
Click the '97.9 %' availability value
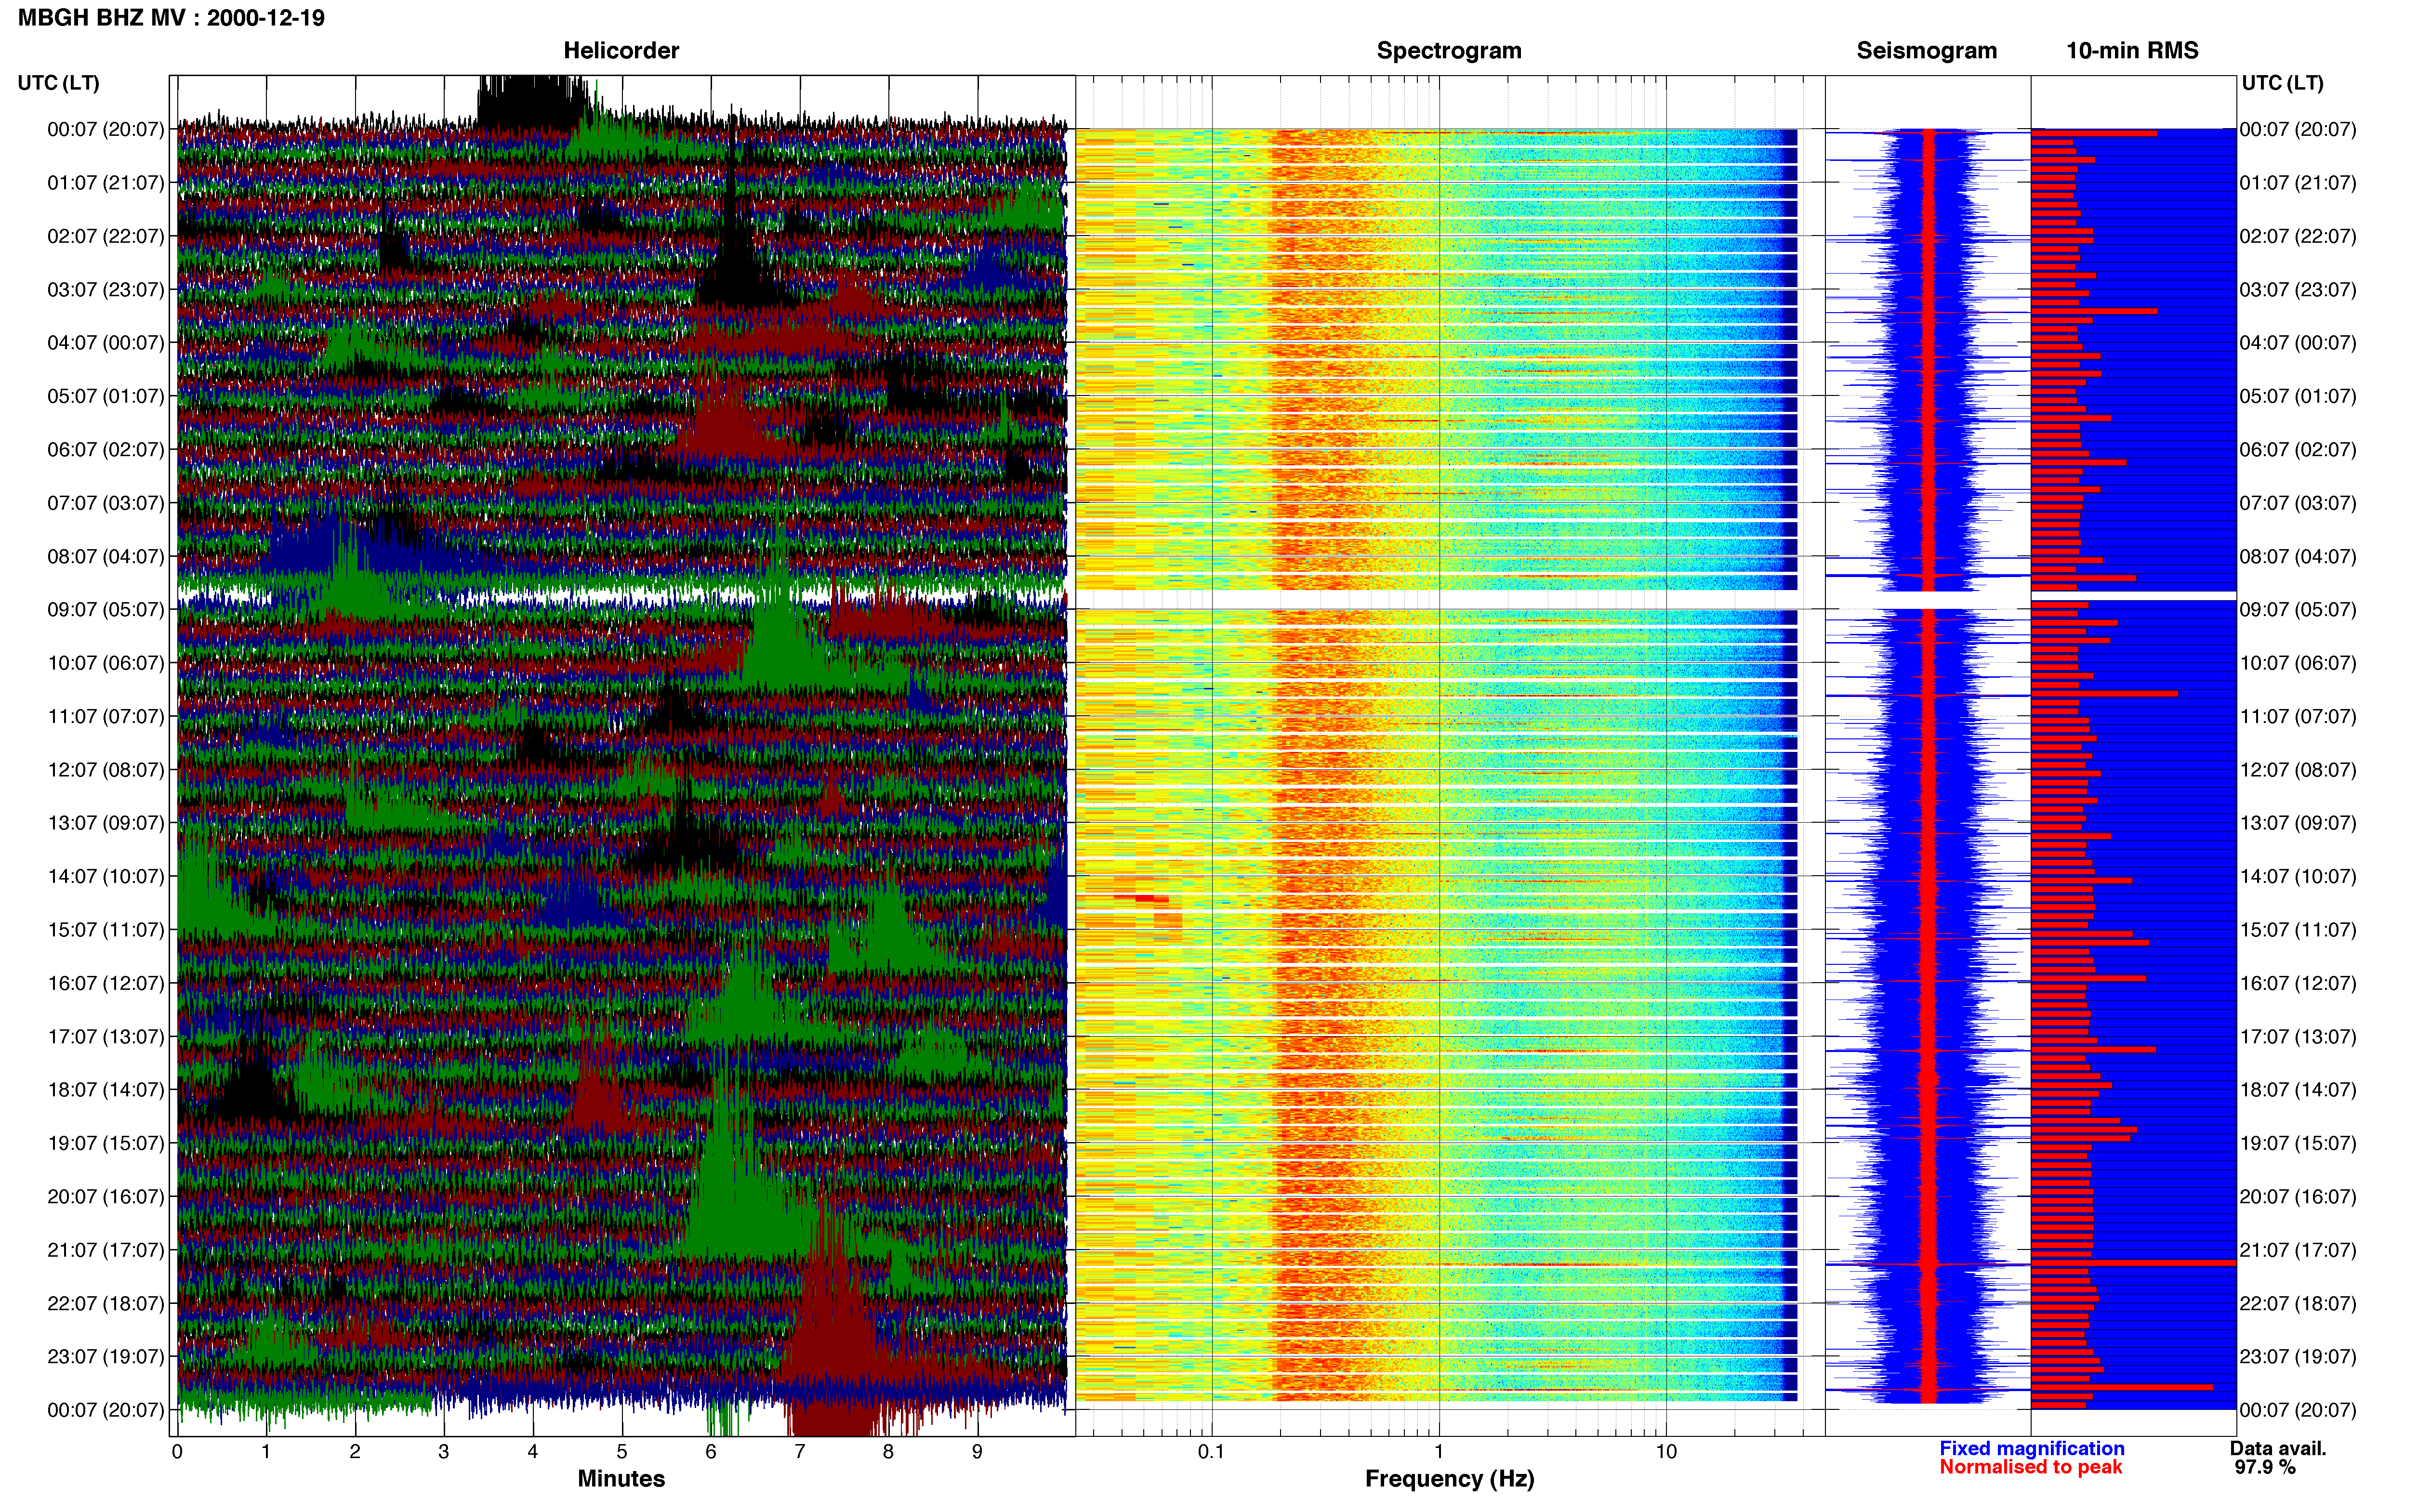coord(2265,1468)
